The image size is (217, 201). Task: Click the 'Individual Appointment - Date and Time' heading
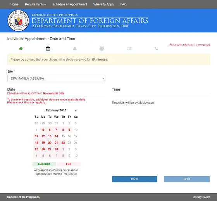41,39
